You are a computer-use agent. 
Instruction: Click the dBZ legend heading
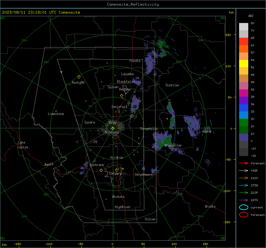tap(251, 16)
